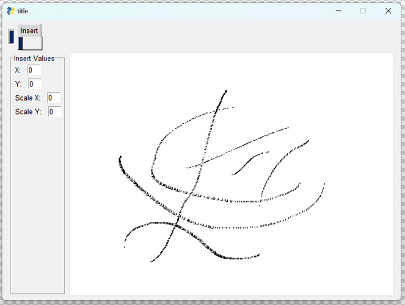This screenshot has width=405, height=305.
Task: Click the Insert Values group label
Action: point(34,59)
